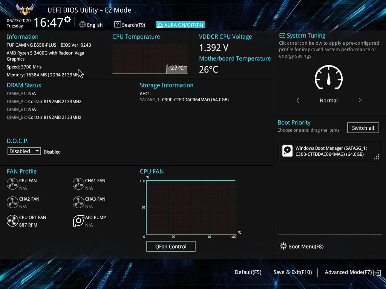Click the CHA2 FAN fan icon
The height and width of the screenshot is (289, 386).
point(12,202)
